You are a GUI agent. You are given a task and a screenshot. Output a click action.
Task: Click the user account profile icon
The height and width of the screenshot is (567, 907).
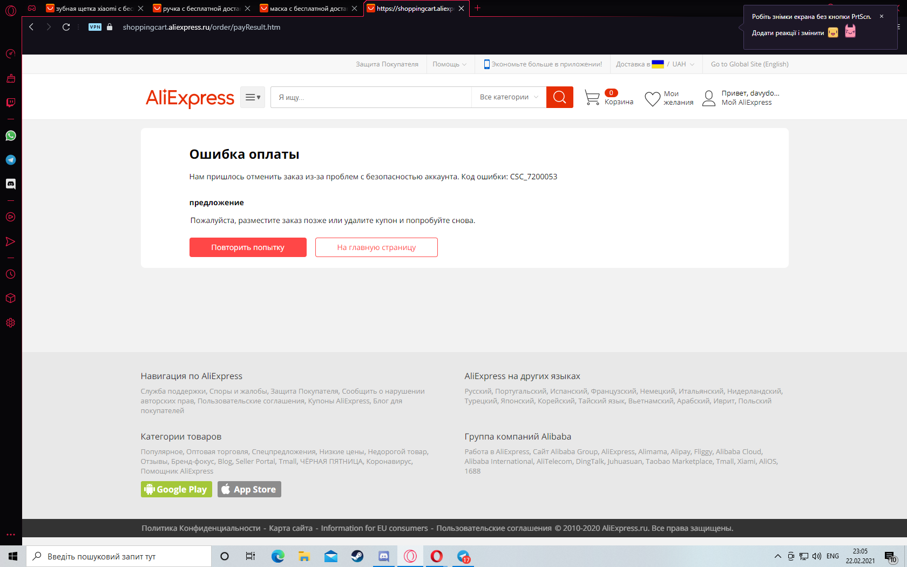709,98
